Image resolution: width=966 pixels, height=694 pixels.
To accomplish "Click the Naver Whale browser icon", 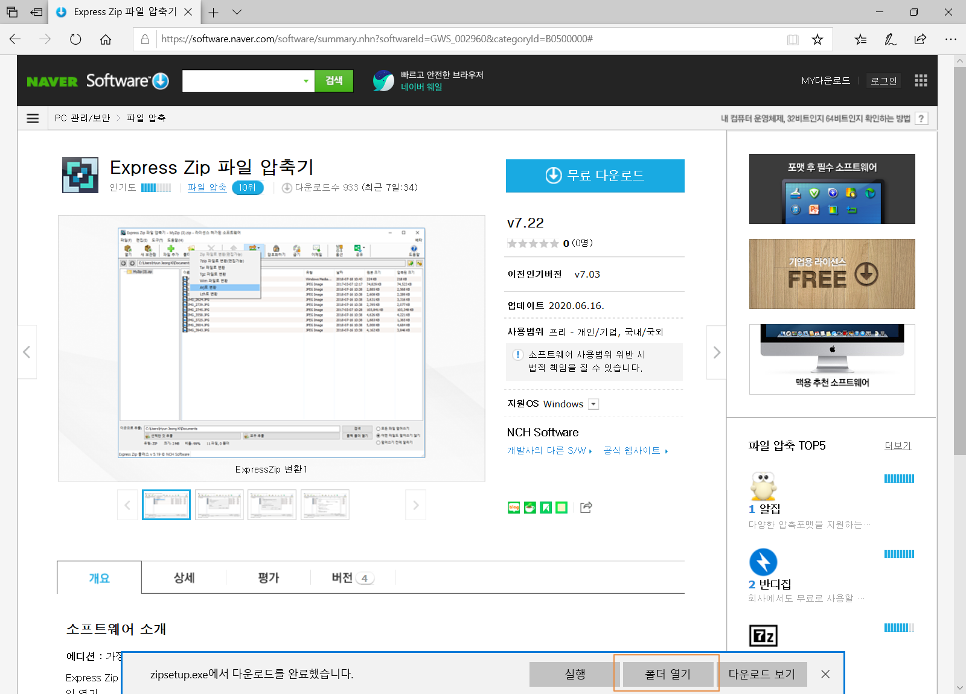I will 383,80.
